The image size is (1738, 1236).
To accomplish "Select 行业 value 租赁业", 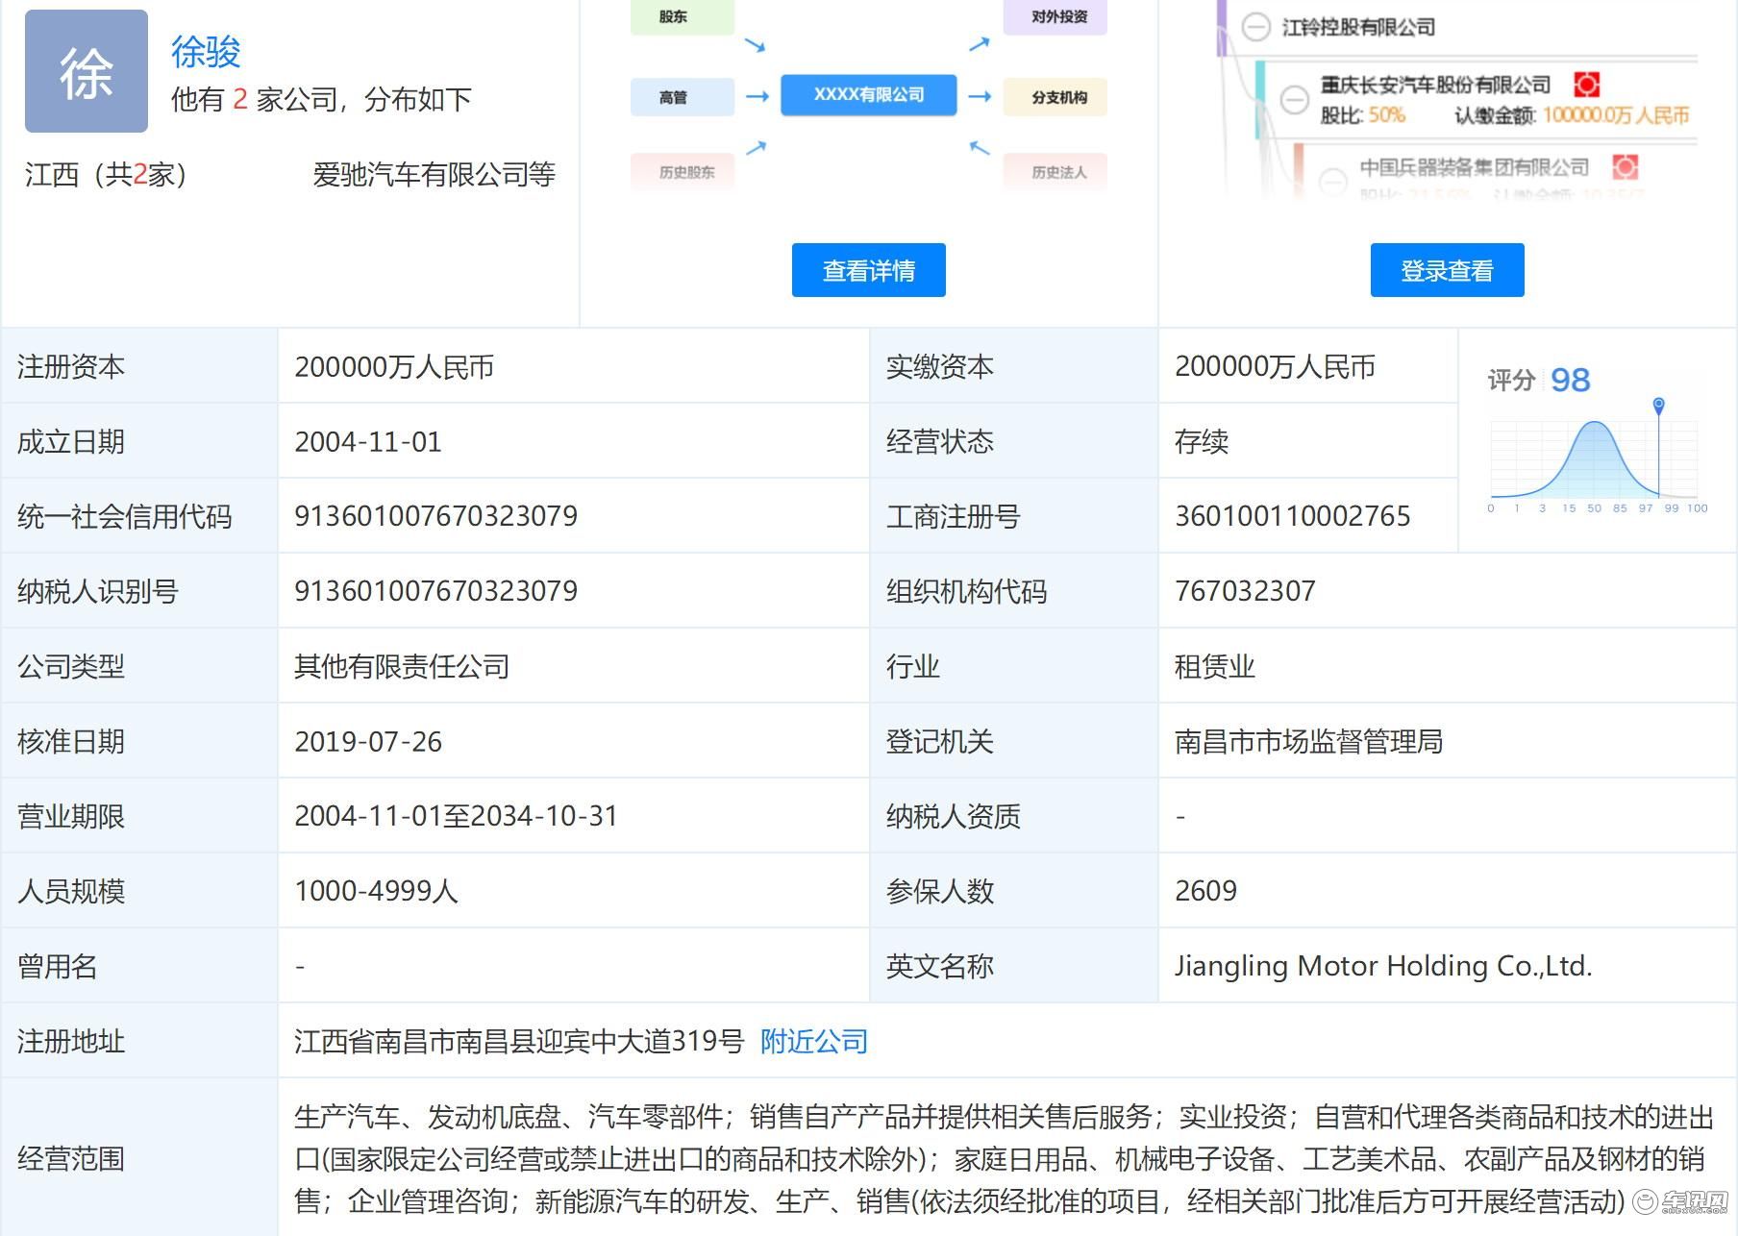I will 1215,666.
